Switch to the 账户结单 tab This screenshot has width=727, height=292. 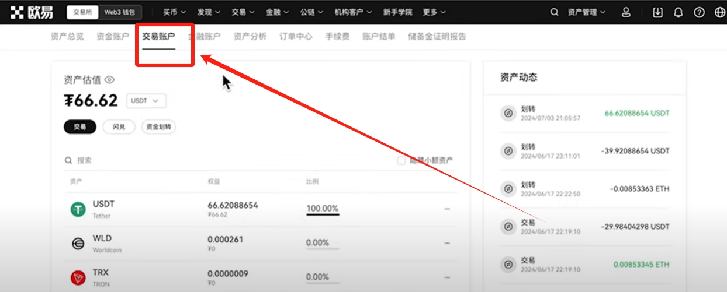coord(379,36)
